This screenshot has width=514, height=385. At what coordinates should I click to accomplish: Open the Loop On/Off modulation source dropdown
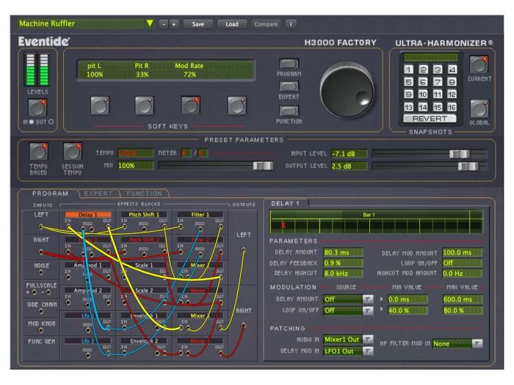click(x=368, y=310)
